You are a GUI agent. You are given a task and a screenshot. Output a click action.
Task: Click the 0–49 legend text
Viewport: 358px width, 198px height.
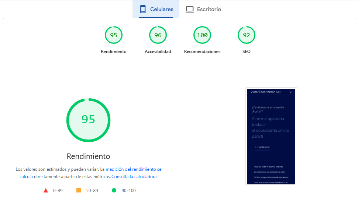(58, 191)
